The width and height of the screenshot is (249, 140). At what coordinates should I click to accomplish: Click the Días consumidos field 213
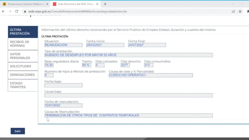pyautogui.click(x=148, y=65)
